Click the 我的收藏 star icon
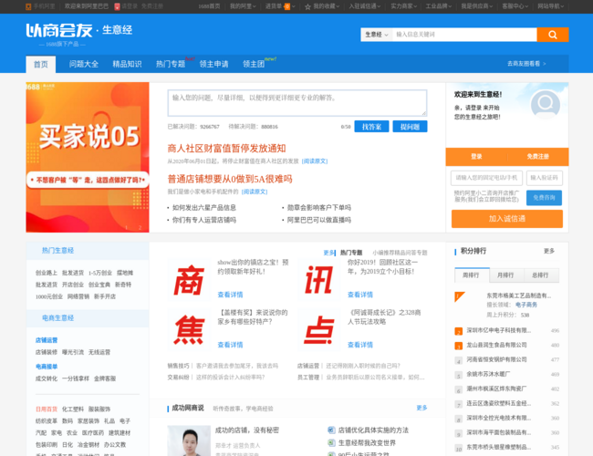 point(307,6)
